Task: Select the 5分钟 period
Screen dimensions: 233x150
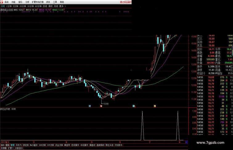Action: (x=15, y=6)
